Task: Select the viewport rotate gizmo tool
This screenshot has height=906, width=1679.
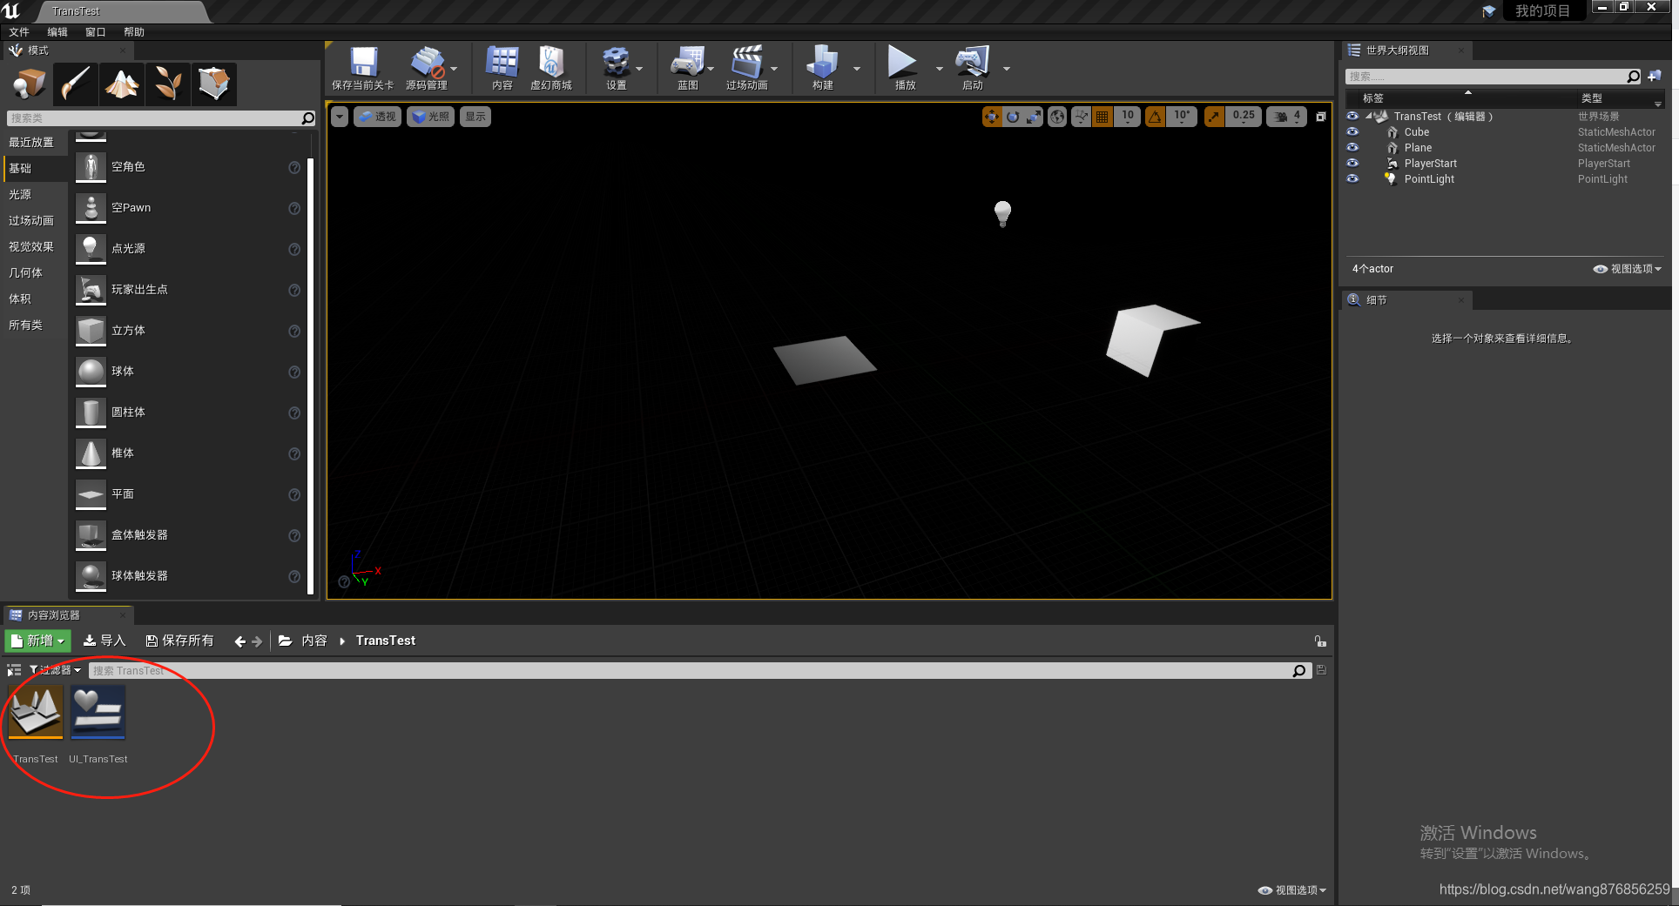Action: pyautogui.click(x=1013, y=117)
